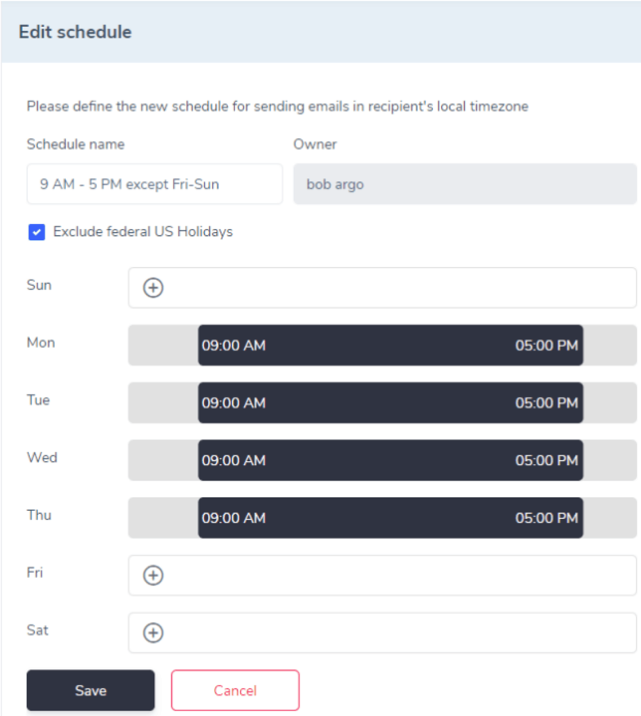
Task: Click Tuesday's 05:00 PM end time
Action: (x=545, y=403)
